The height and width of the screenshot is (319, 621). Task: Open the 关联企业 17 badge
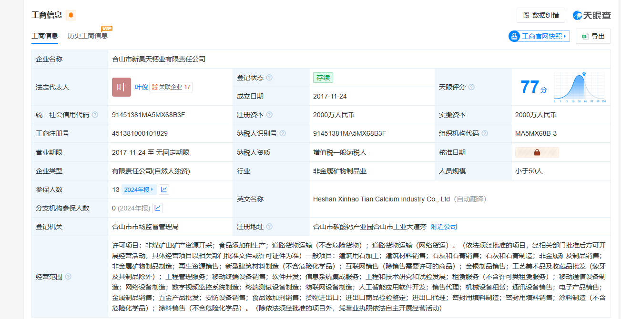(171, 87)
